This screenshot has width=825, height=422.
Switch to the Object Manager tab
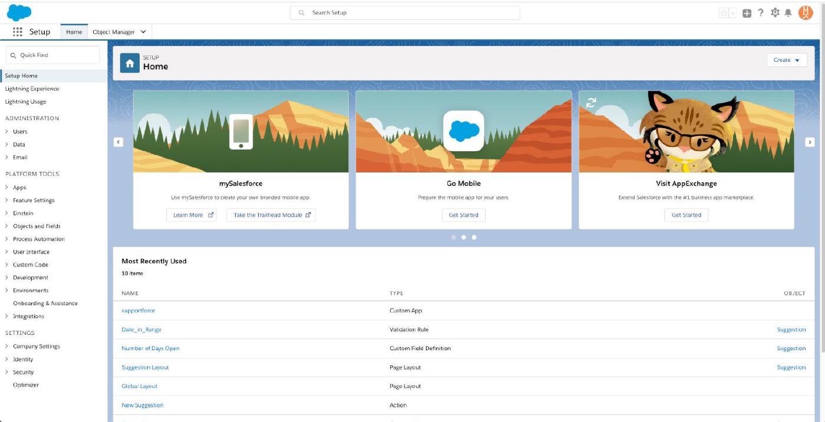(113, 32)
